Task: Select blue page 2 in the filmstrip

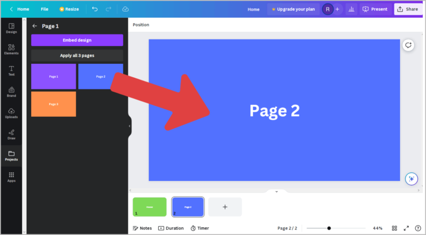Action: (187, 207)
